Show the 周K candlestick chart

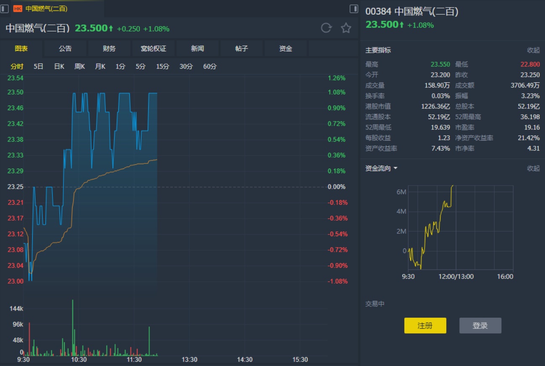pos(80,66)
